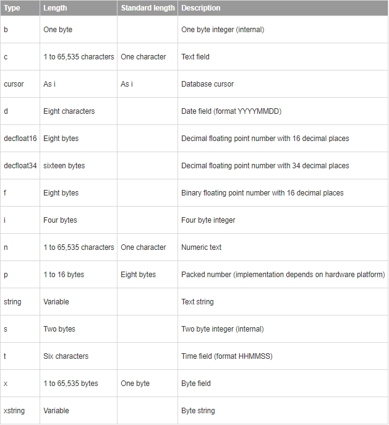Click the Standard length column header
389x425 pixels.
tap(147, 8)
